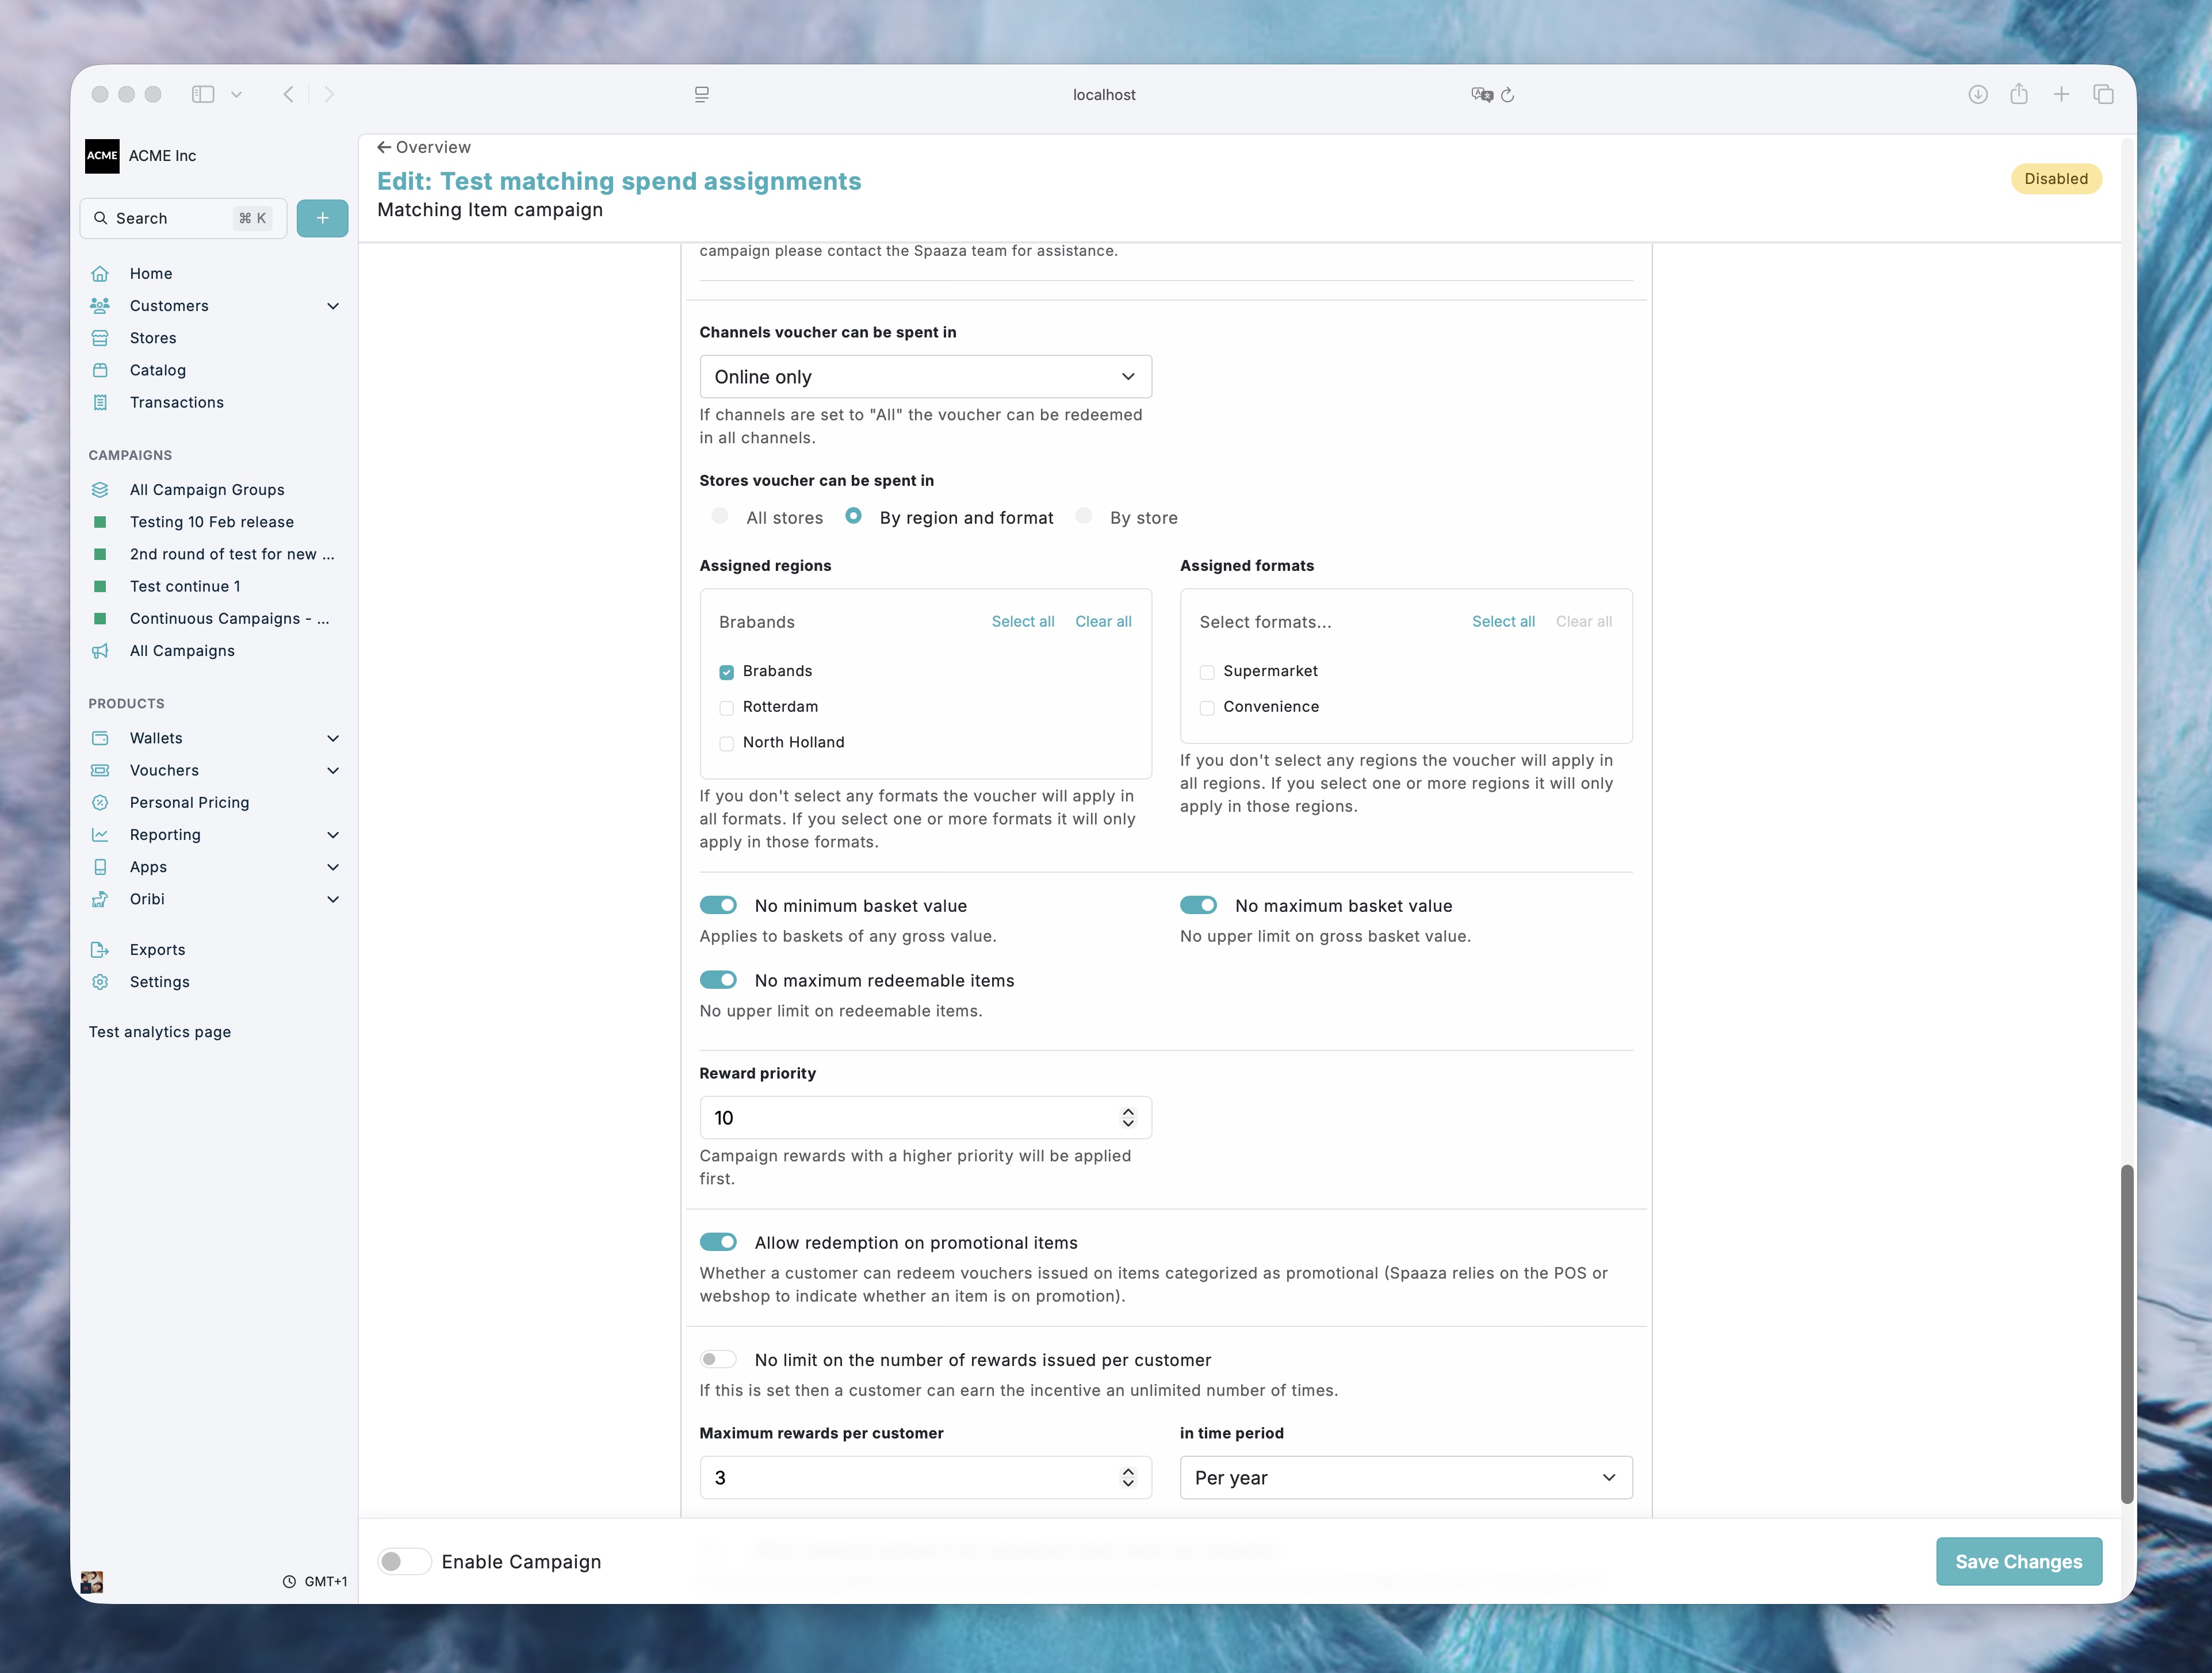Check the Rotterdam region checkbox
This screenshot has width=2212, height=1673.
point(727,708)
